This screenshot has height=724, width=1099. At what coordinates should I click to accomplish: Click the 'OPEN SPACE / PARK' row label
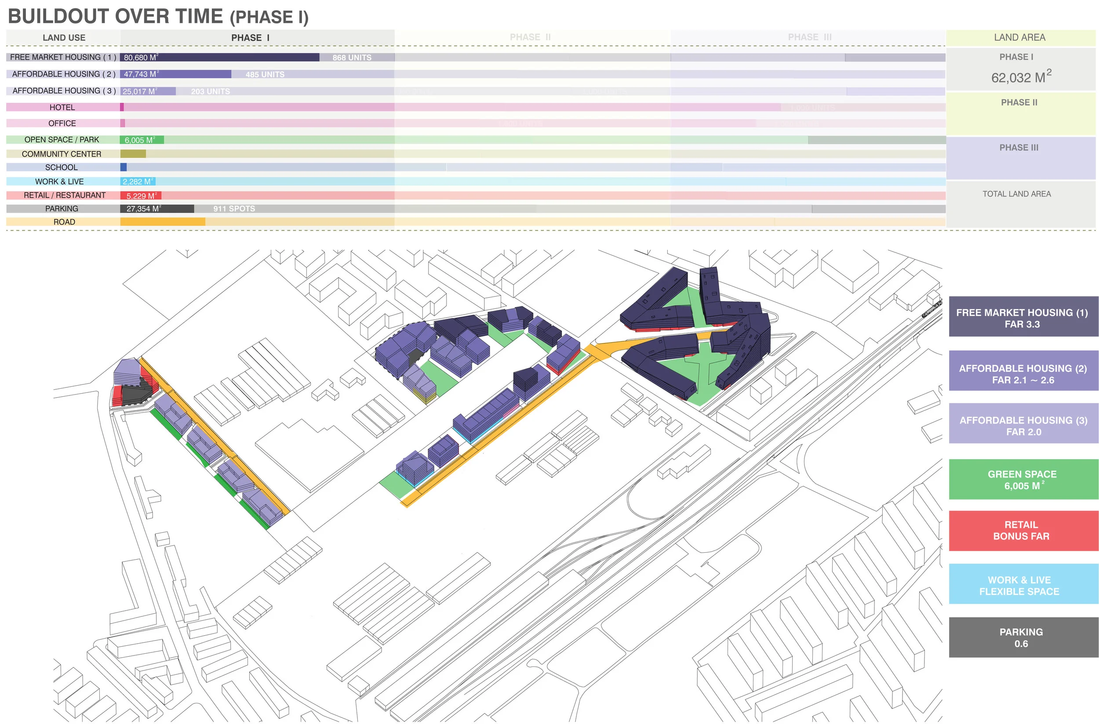point(62,139)
